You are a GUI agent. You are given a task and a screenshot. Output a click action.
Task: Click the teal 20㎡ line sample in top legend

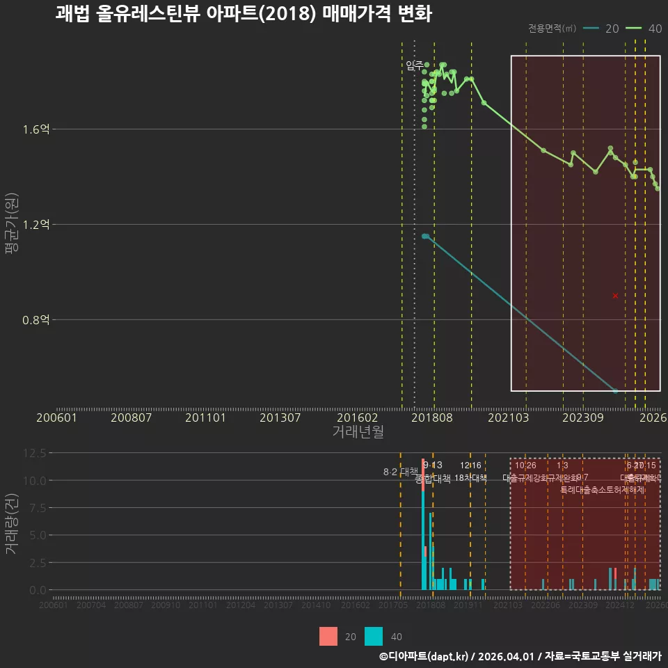click(x=591, y=29)
